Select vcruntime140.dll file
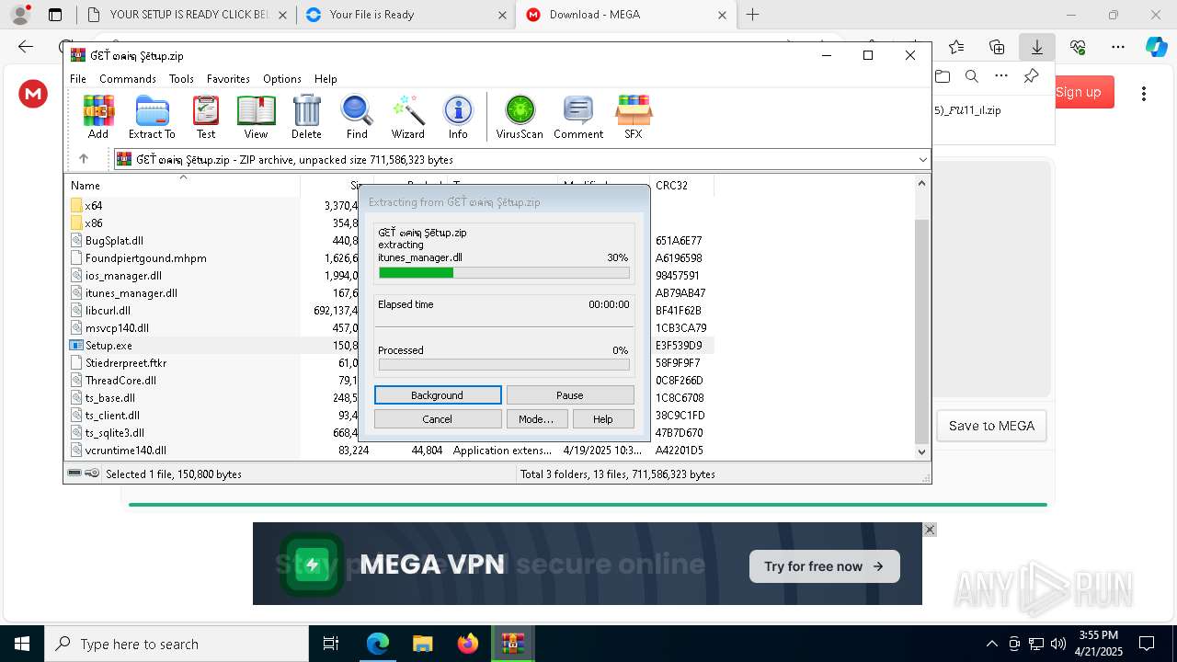1177x662 pixels. (126, 451)
